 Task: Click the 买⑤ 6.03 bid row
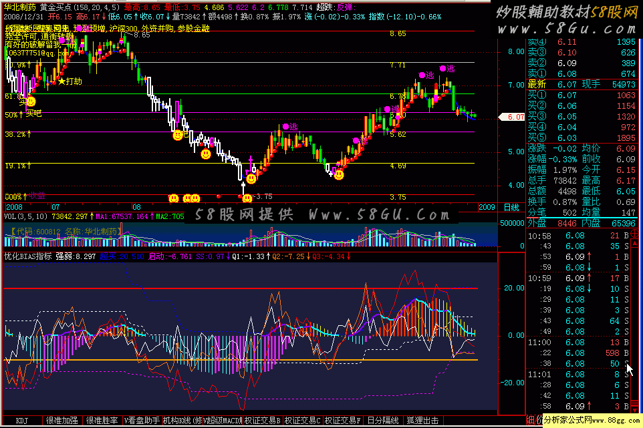point(582,138)
